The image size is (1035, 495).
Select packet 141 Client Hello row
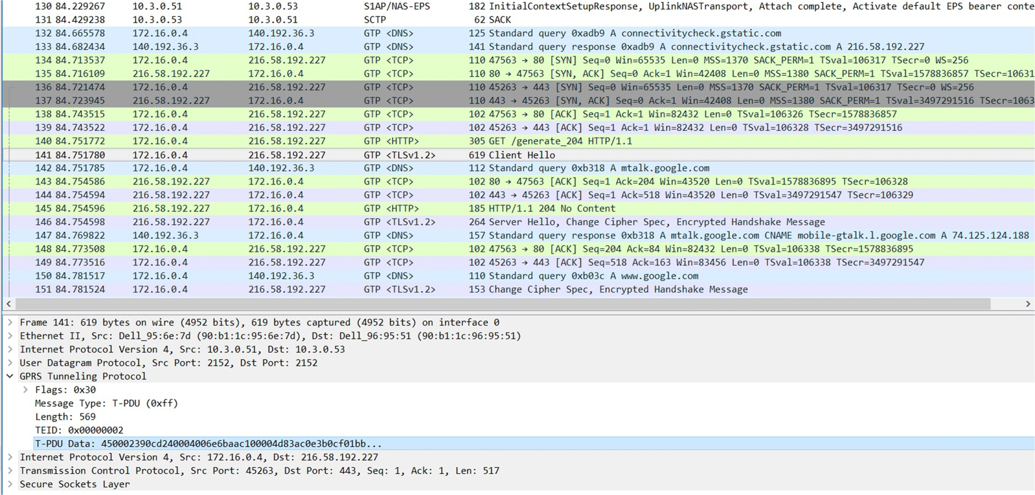point(519,155)
